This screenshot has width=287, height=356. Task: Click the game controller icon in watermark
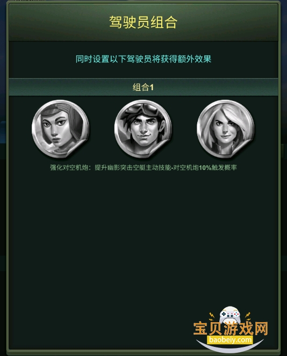[x=230, y=315]
